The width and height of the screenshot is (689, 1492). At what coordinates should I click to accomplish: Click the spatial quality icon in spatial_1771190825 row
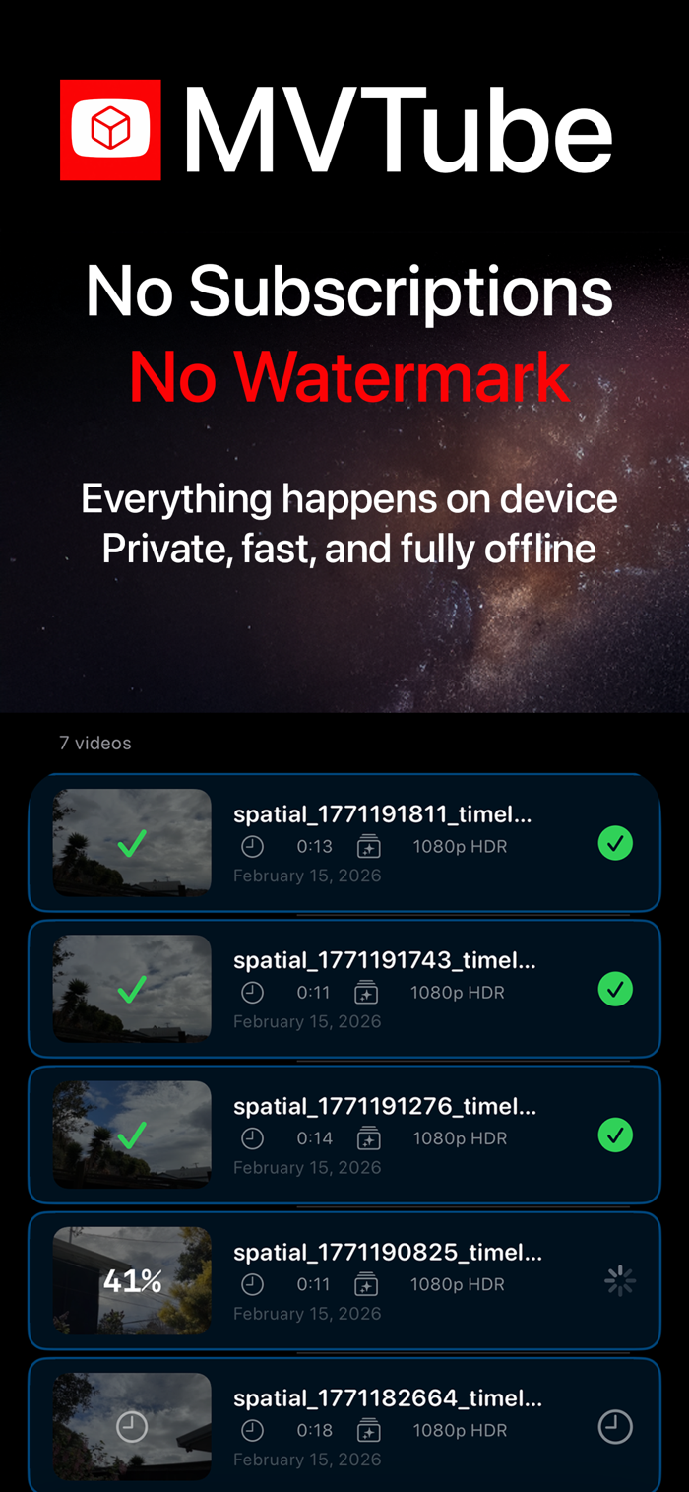(366, 1284)
